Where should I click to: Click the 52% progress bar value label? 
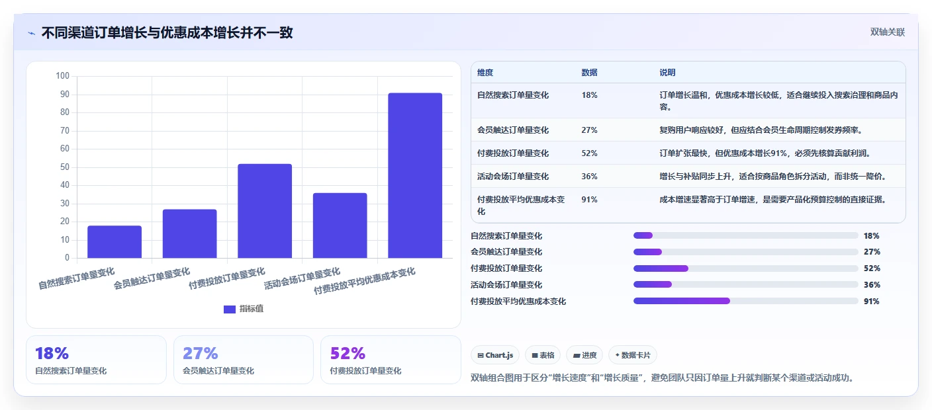tap(872, 268)
